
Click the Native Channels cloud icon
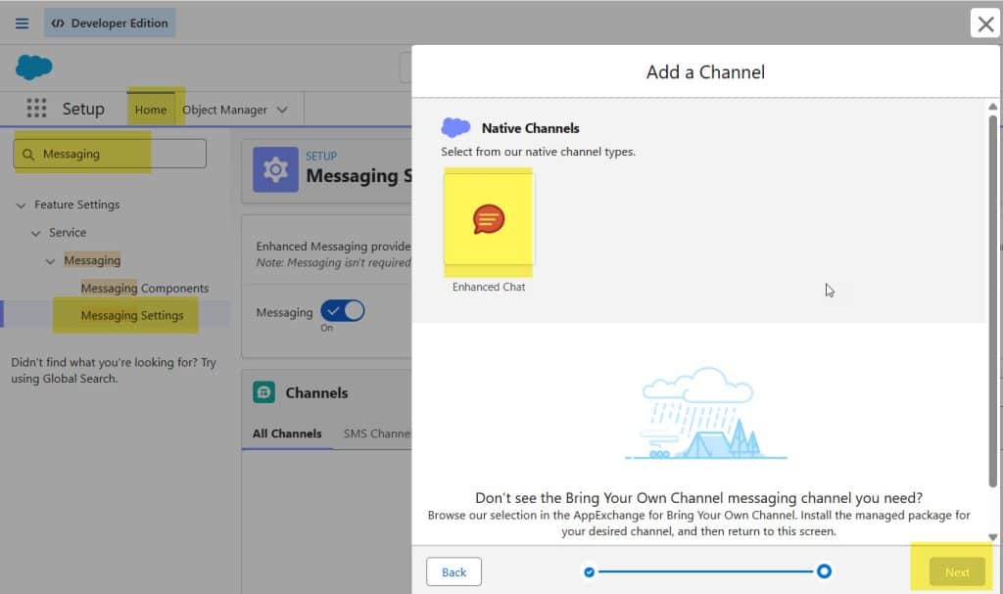tap(455, 127)
